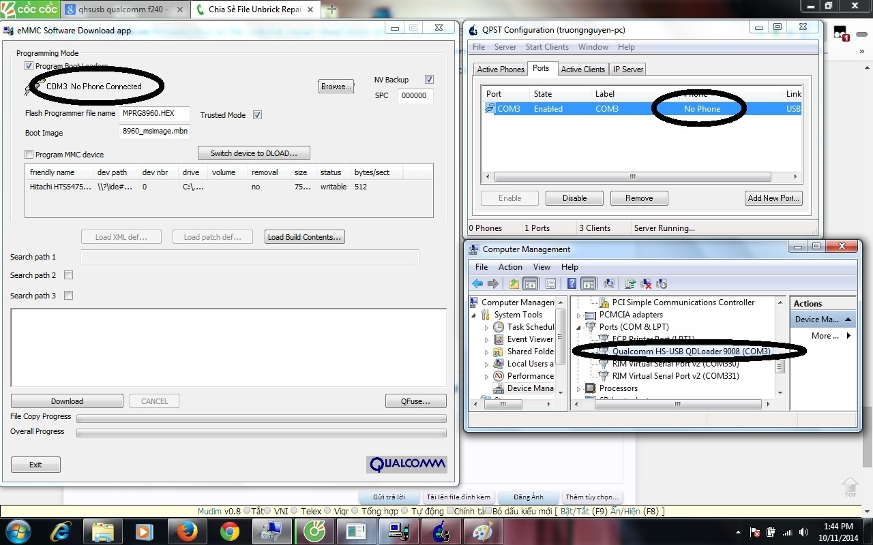Click Add New Port... button

click(x=773, y=198)
